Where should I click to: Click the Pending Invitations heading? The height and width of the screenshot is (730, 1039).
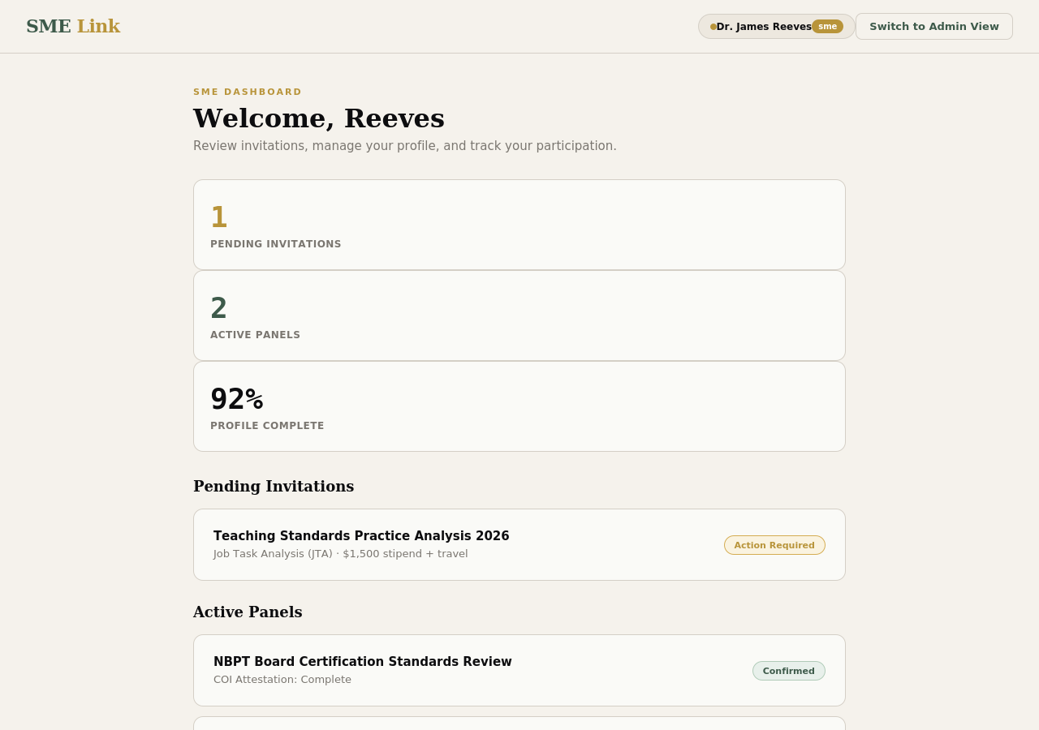pos(274,487)
